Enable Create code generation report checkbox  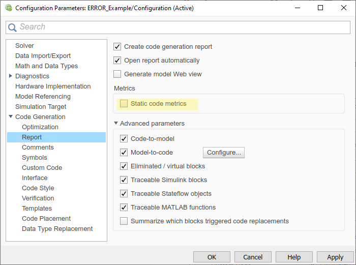[117, 47]
